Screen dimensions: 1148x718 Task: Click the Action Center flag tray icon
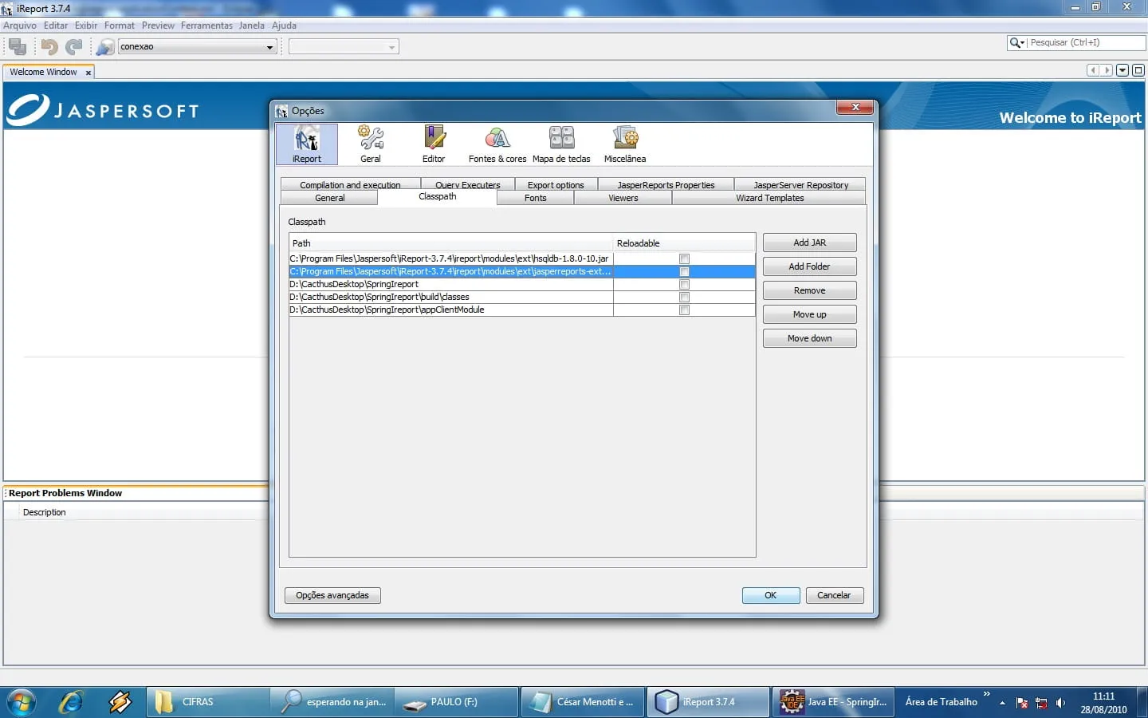(1022, 703)
